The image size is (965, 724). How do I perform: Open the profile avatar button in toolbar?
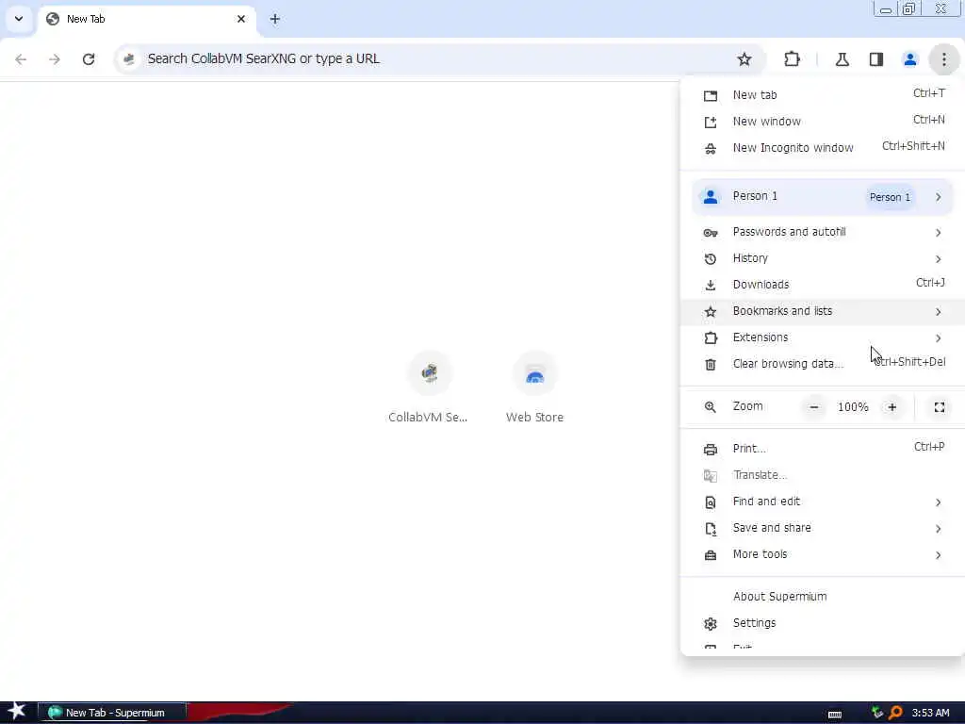click(909, 59)
